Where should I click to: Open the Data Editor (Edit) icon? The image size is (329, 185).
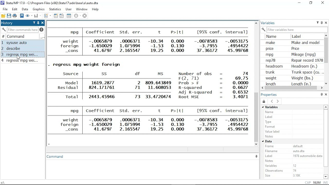[x=56, y=16]
